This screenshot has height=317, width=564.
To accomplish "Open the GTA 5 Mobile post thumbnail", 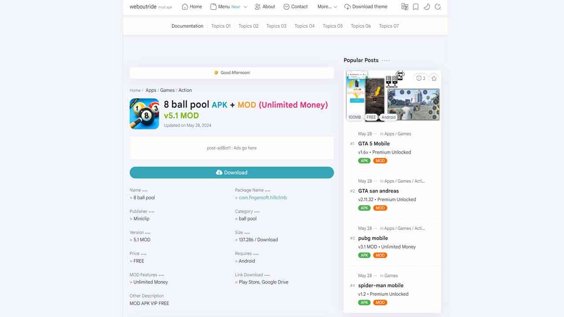I will coord(393,96).
